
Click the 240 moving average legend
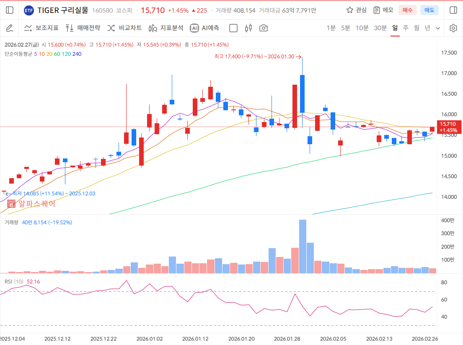point(77,54)
